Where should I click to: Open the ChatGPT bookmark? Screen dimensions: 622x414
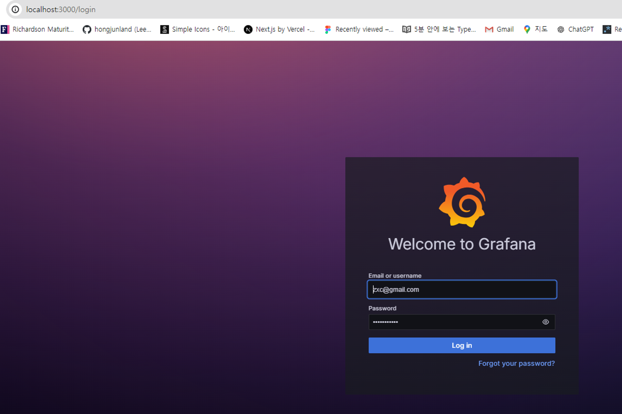pyautogui.click(x=575, y=29)
